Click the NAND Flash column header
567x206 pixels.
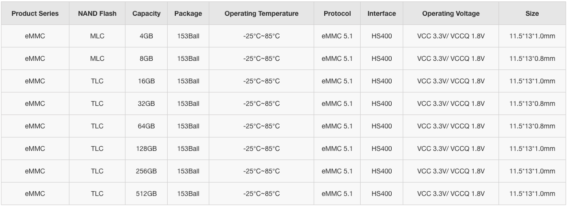pos(97,13)
